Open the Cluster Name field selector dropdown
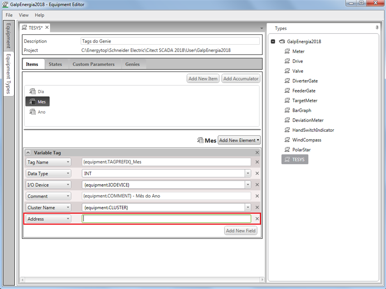386x289 pixels. point(48,207)
